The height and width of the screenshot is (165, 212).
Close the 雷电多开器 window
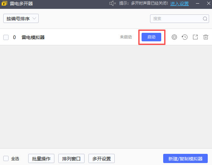(209, 3)
